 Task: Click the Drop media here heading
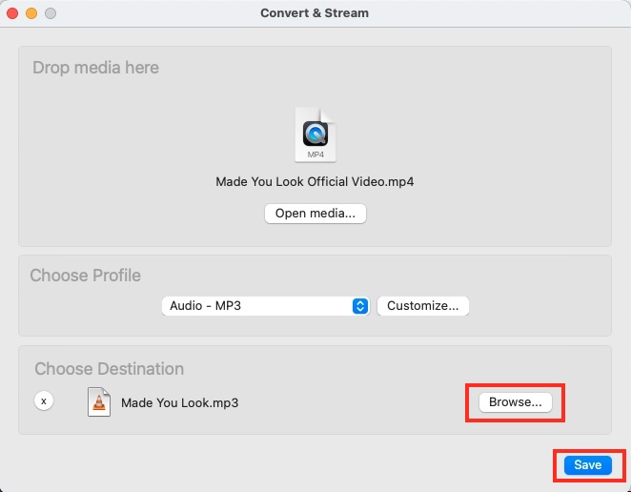pos(95,68)
